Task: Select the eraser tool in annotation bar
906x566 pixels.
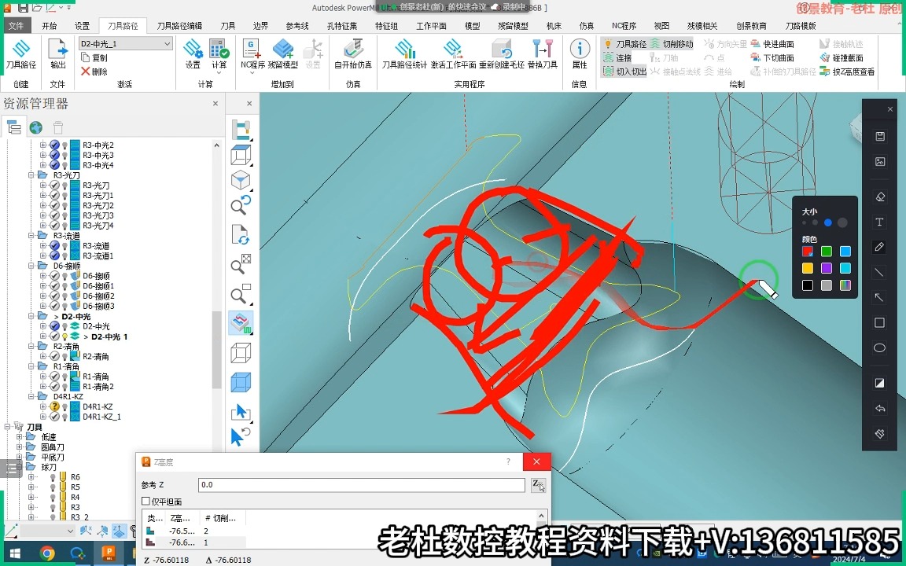Action: pyautogui.click(x=879, y=197)
